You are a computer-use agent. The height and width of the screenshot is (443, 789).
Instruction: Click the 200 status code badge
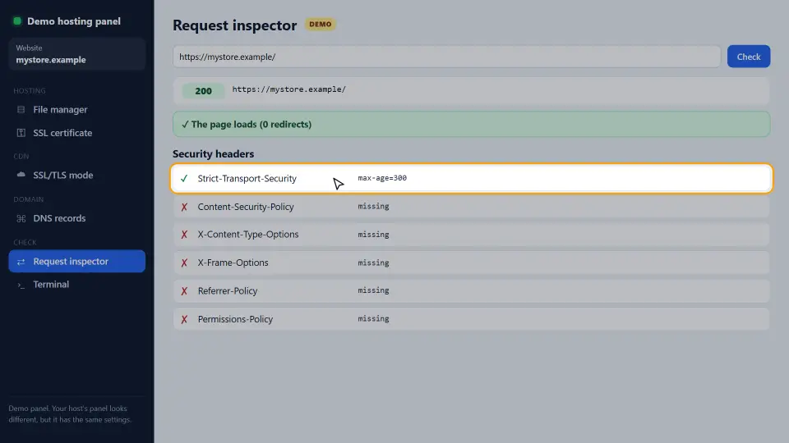[203, 91]
